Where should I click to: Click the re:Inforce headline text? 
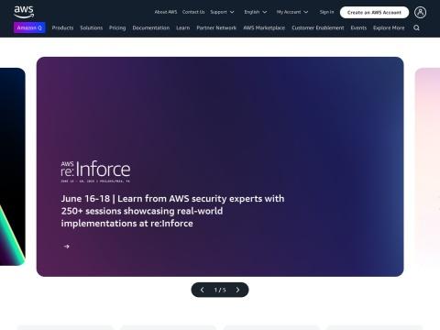[x=172, y=211]
